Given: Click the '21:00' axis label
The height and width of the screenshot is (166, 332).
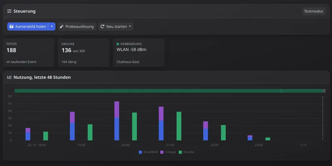Looking at the screenshot, I should (x=170, y=145).
